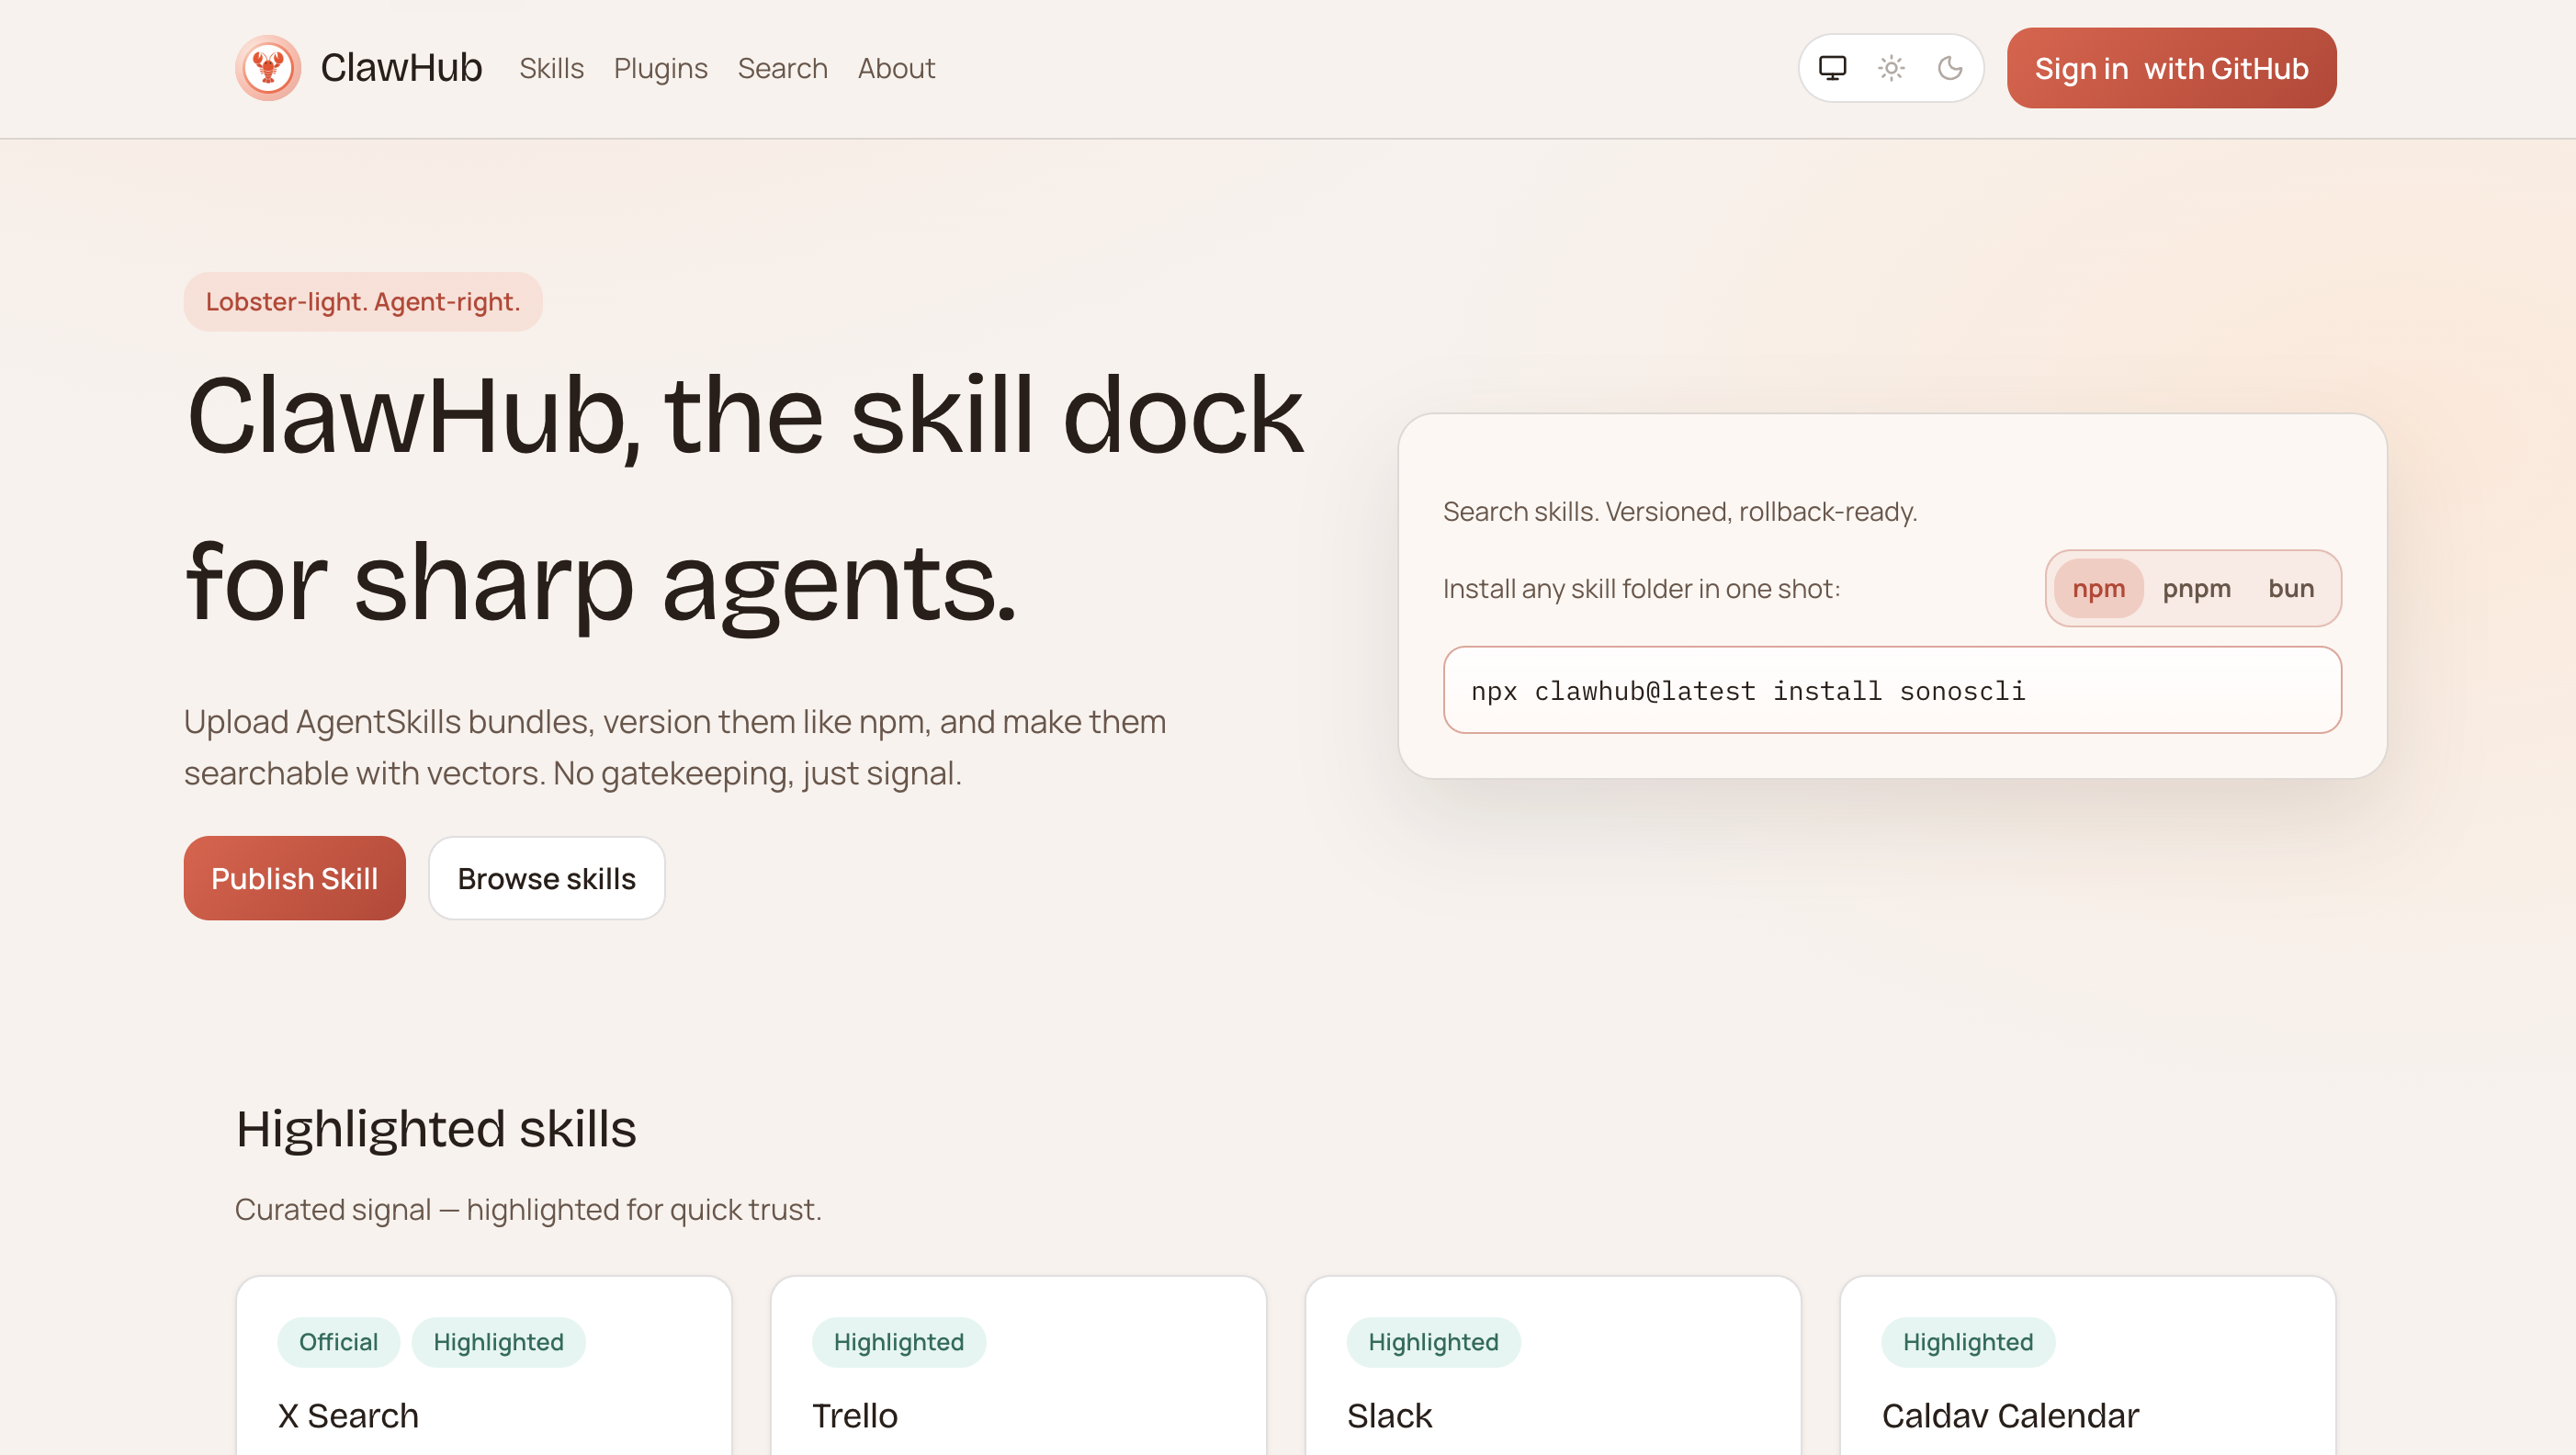Click the ClawHub brand name text
Screen dimensions: 2576x1455
click(401, 68)
